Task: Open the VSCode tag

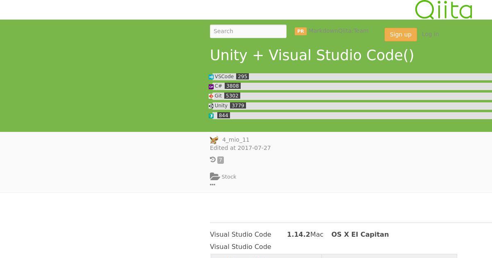Action: coord(224,77)
